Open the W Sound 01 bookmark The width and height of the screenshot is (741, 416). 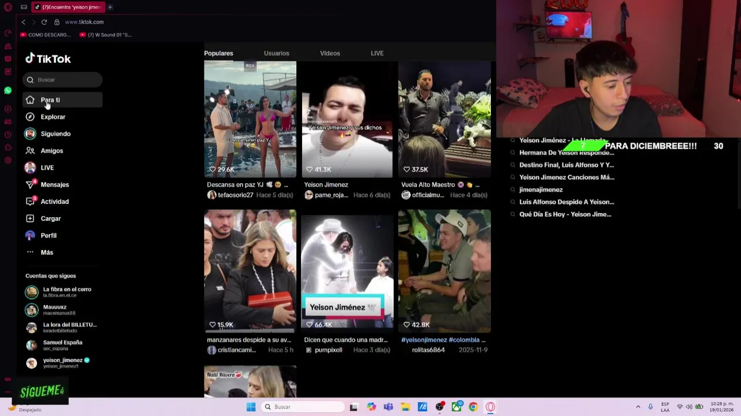tap(106, 35)
